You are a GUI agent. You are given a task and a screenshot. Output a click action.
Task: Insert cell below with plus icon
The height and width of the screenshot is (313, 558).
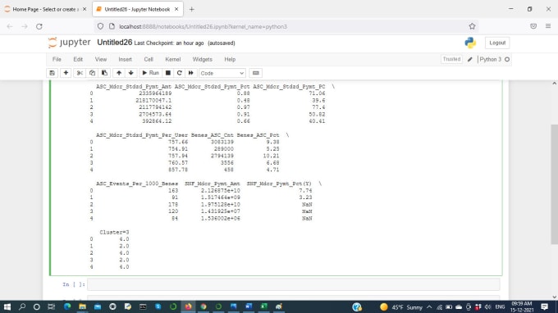66,73
